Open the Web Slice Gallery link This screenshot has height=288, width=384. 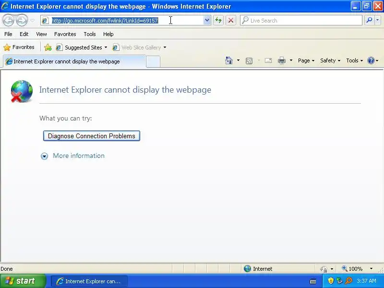click(x=137, y=47)
